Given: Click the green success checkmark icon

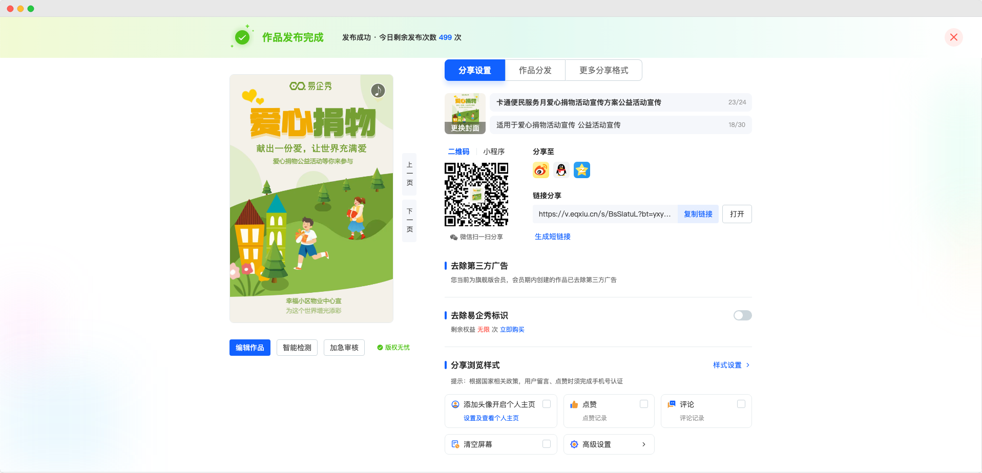Looking at the screenshot, I should tap(242, 37).
